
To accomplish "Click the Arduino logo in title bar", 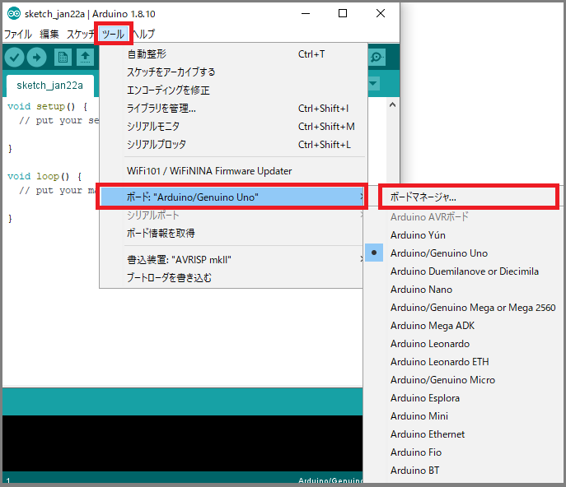I will 14,14.
